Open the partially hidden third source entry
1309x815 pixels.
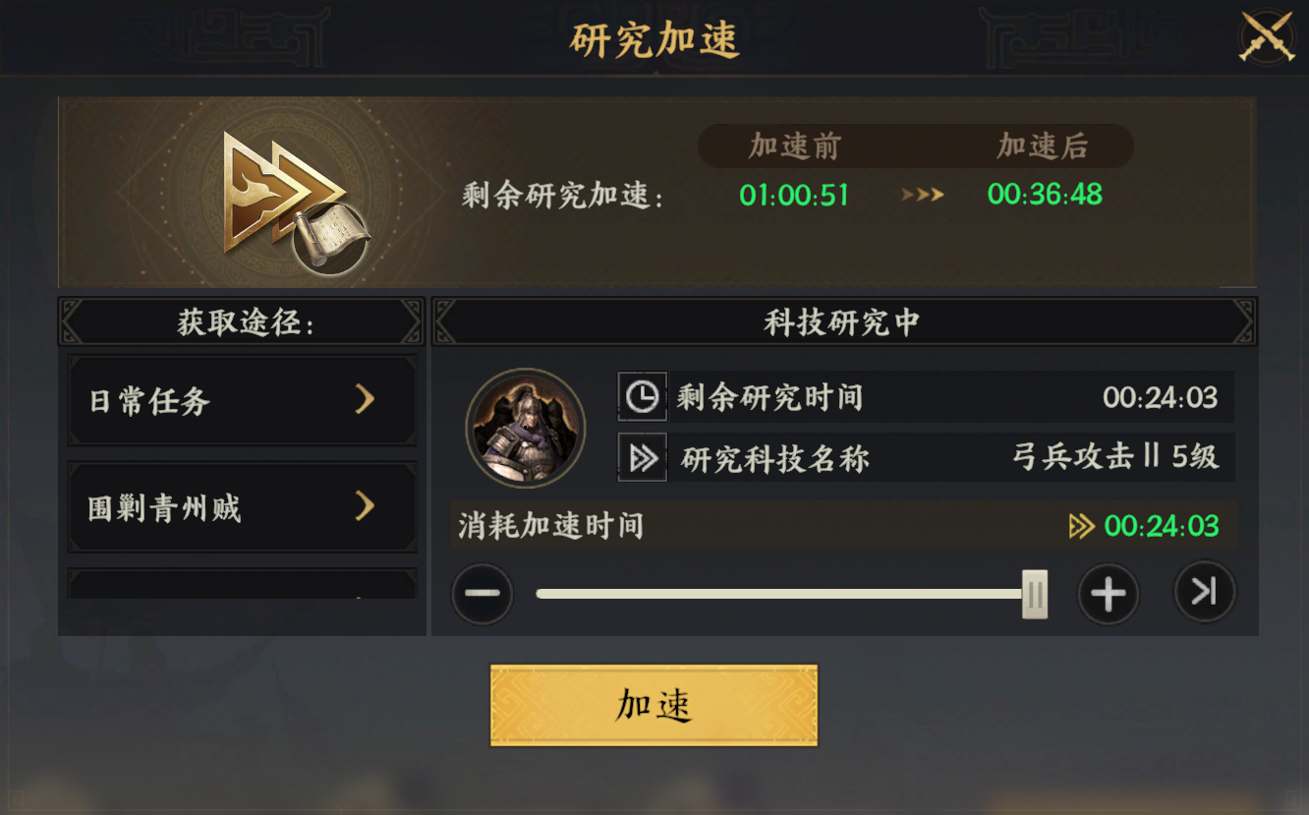(x=242, y=585)
